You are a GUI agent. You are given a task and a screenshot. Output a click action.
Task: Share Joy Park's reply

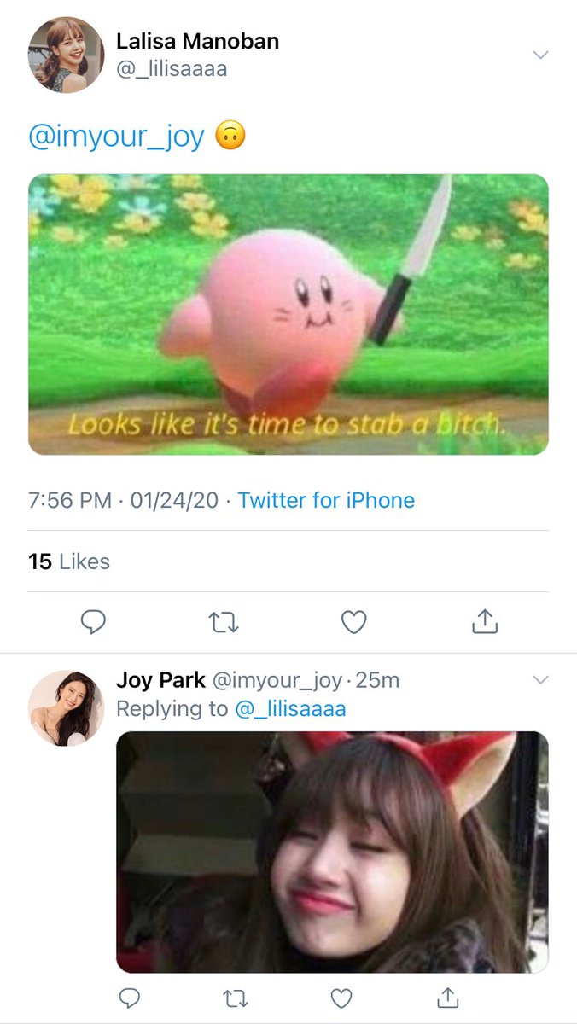pyautogui.click(x=446, y=996)
